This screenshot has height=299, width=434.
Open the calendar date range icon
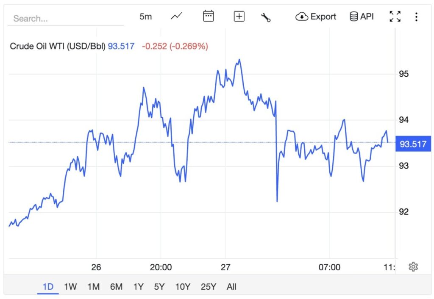coord(208,16)
